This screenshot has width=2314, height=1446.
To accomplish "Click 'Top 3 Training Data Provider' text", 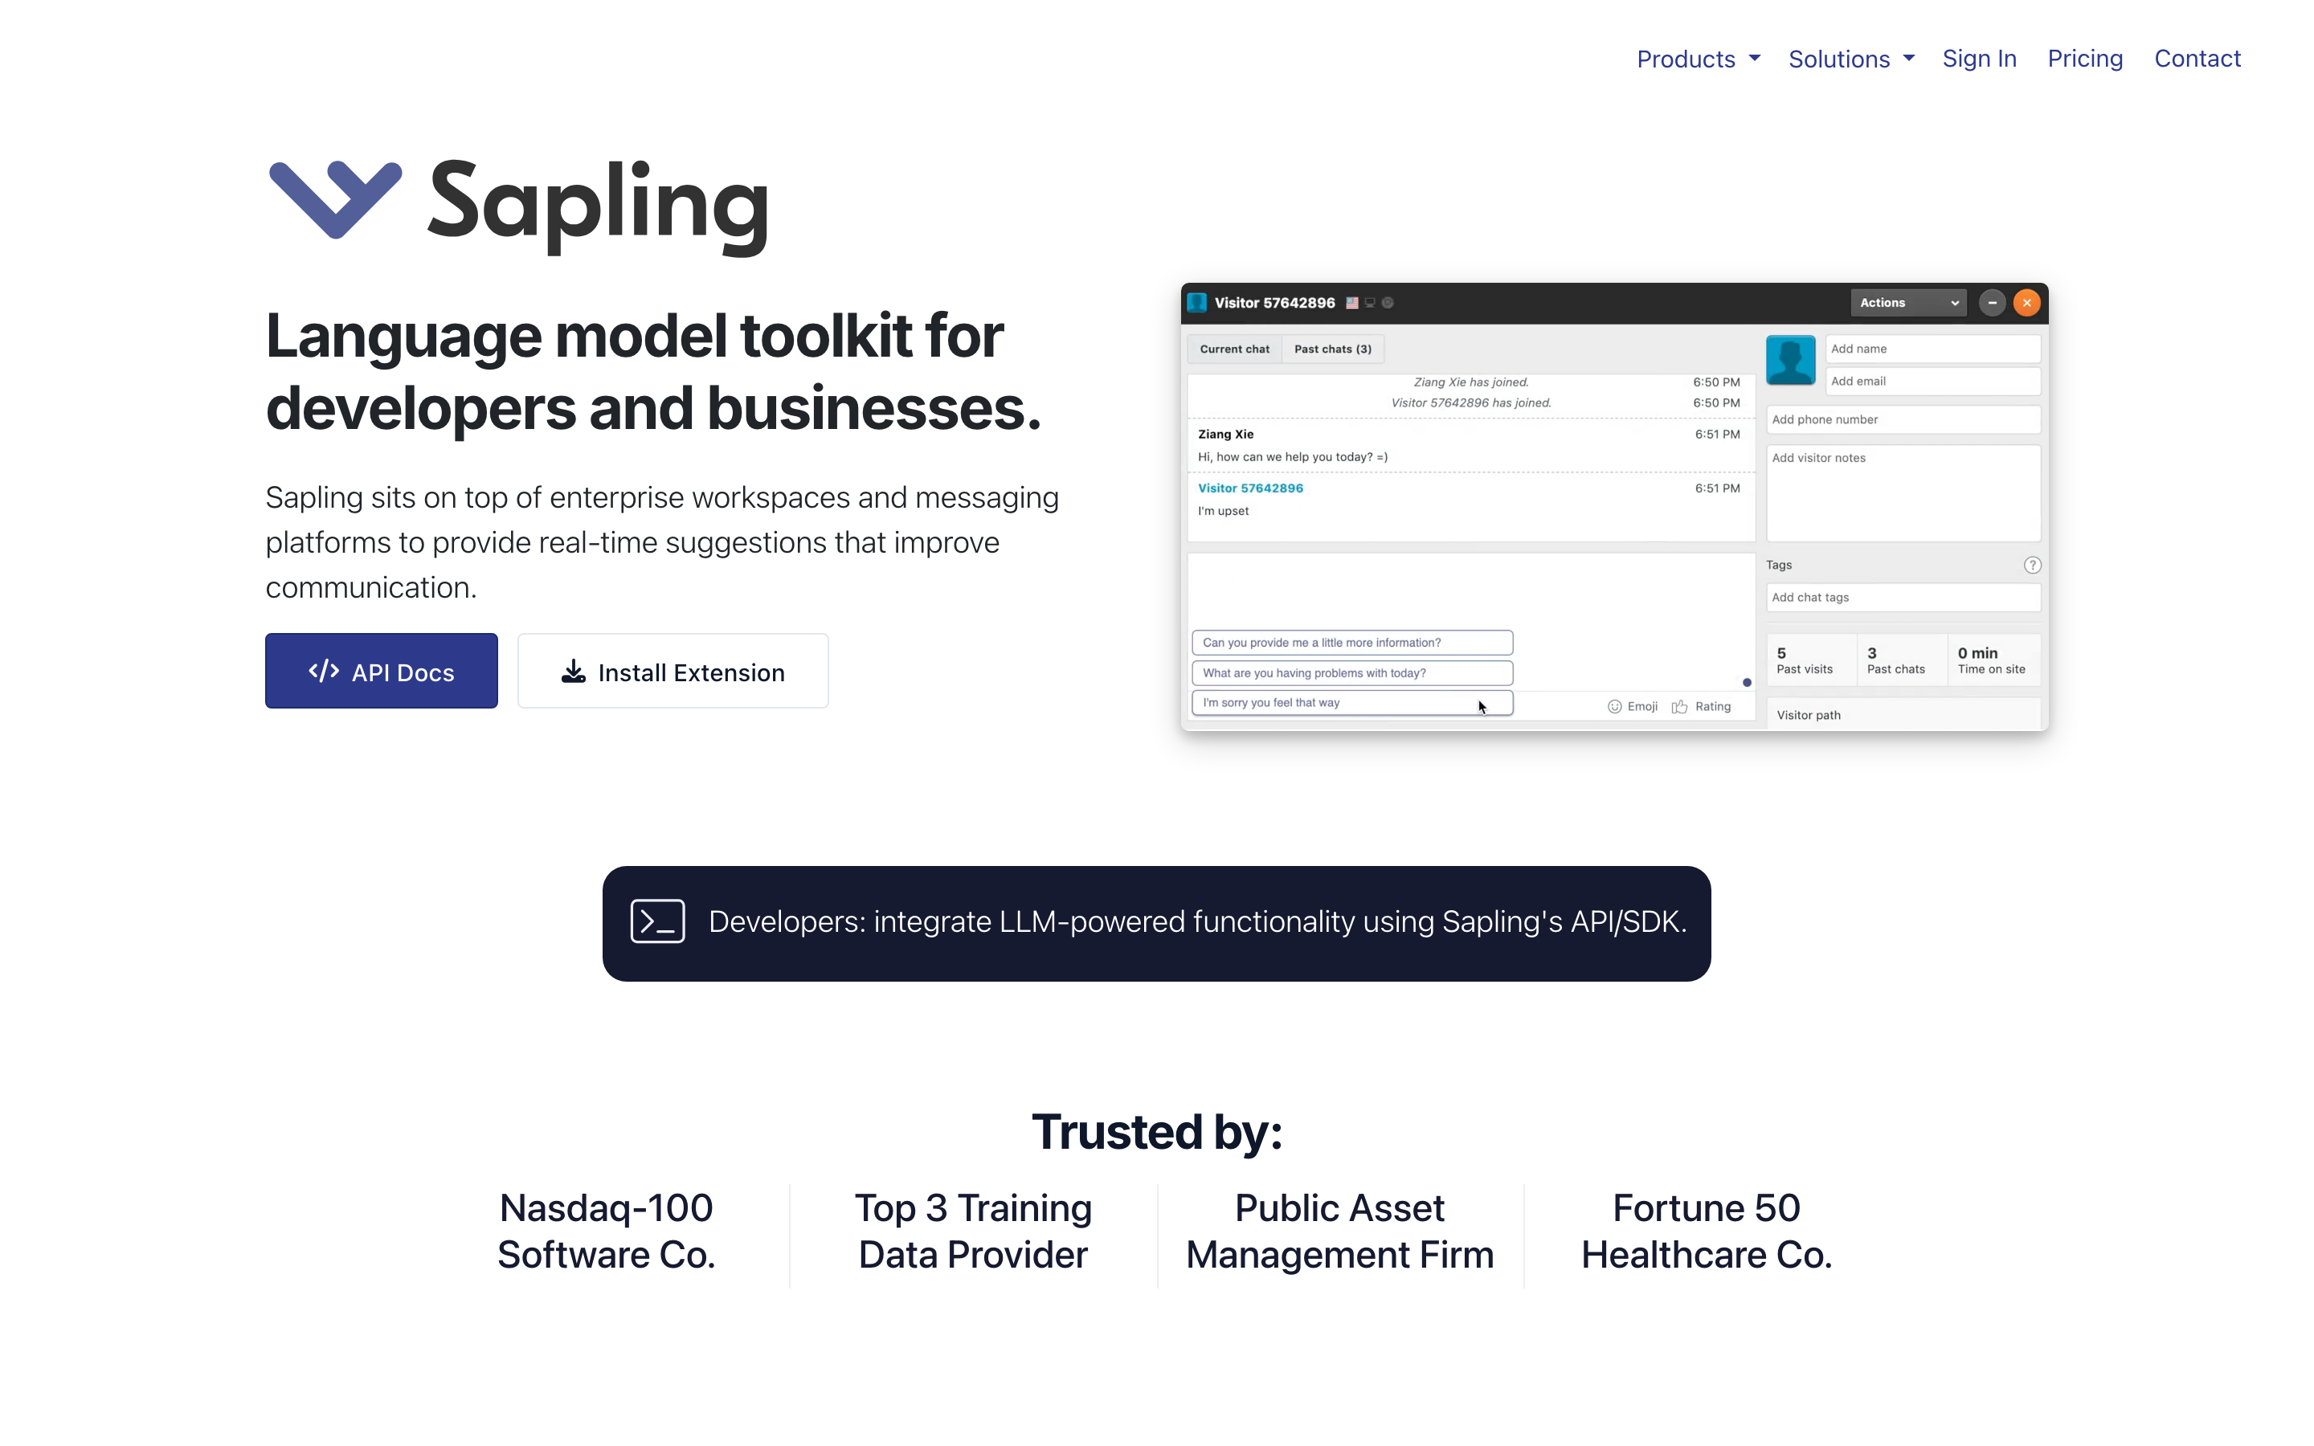I will (972, 1232).
